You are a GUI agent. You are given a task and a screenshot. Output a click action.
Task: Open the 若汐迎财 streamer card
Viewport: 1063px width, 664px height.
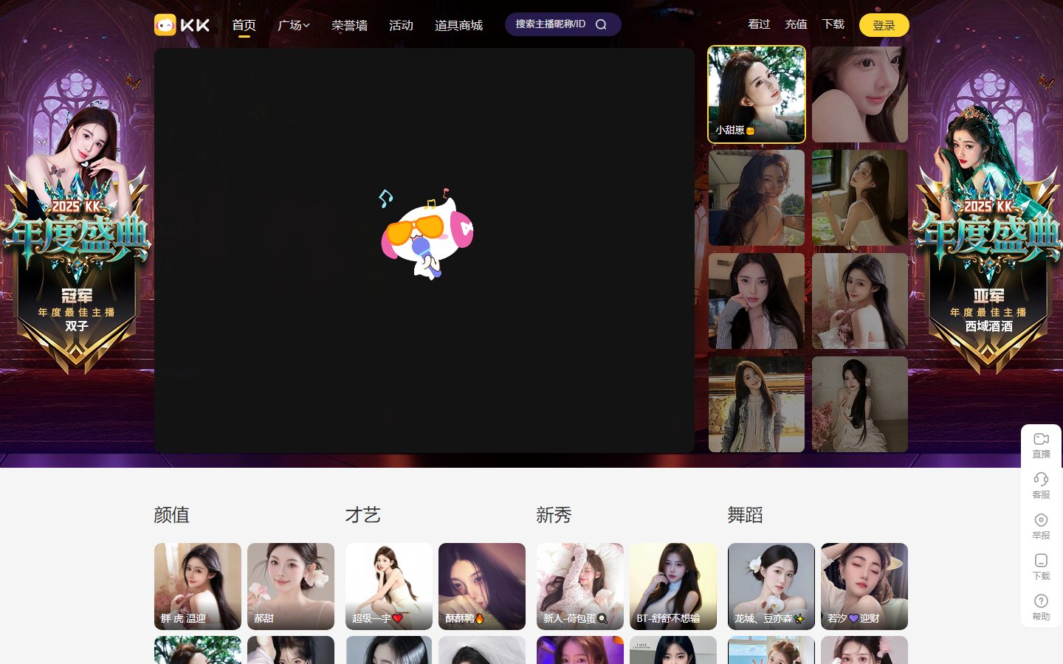tap(864, 587)
